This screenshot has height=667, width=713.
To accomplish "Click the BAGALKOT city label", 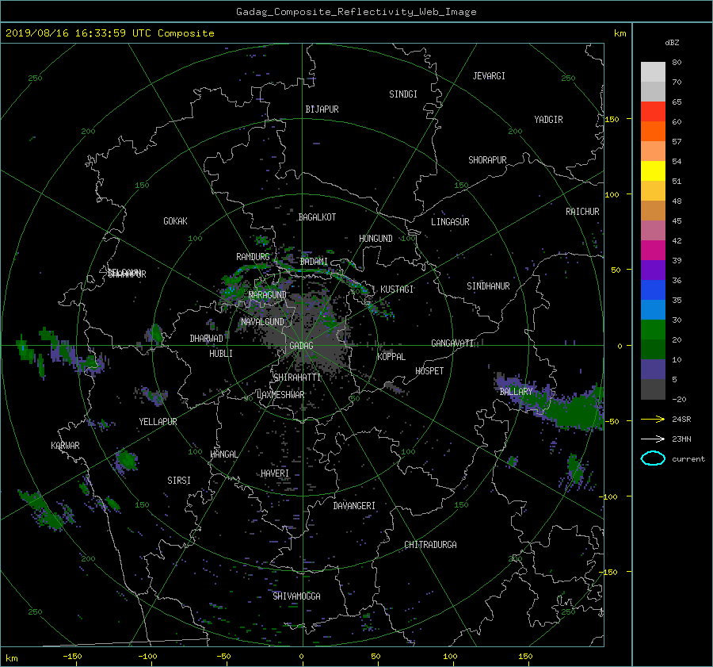I will coord(317,217).
